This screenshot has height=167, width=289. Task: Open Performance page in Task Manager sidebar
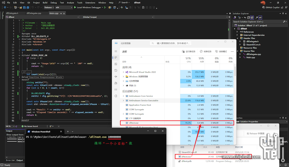coord(116,64)
